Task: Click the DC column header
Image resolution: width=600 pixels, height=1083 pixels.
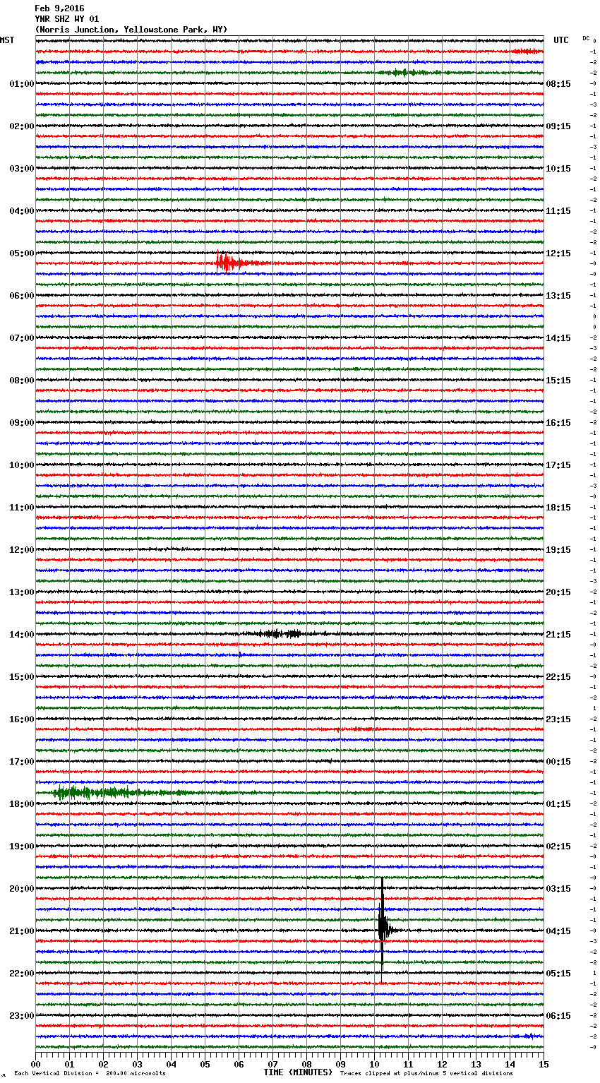Action: pos(586,38)
